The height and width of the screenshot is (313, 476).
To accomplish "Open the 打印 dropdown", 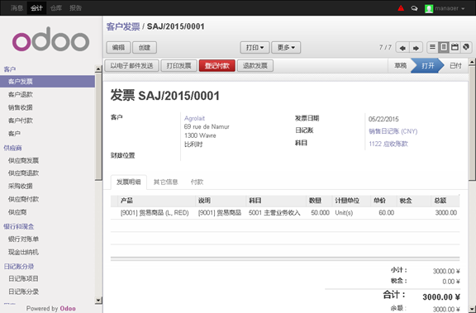I will pyautogui.click(x=255, y=48).
